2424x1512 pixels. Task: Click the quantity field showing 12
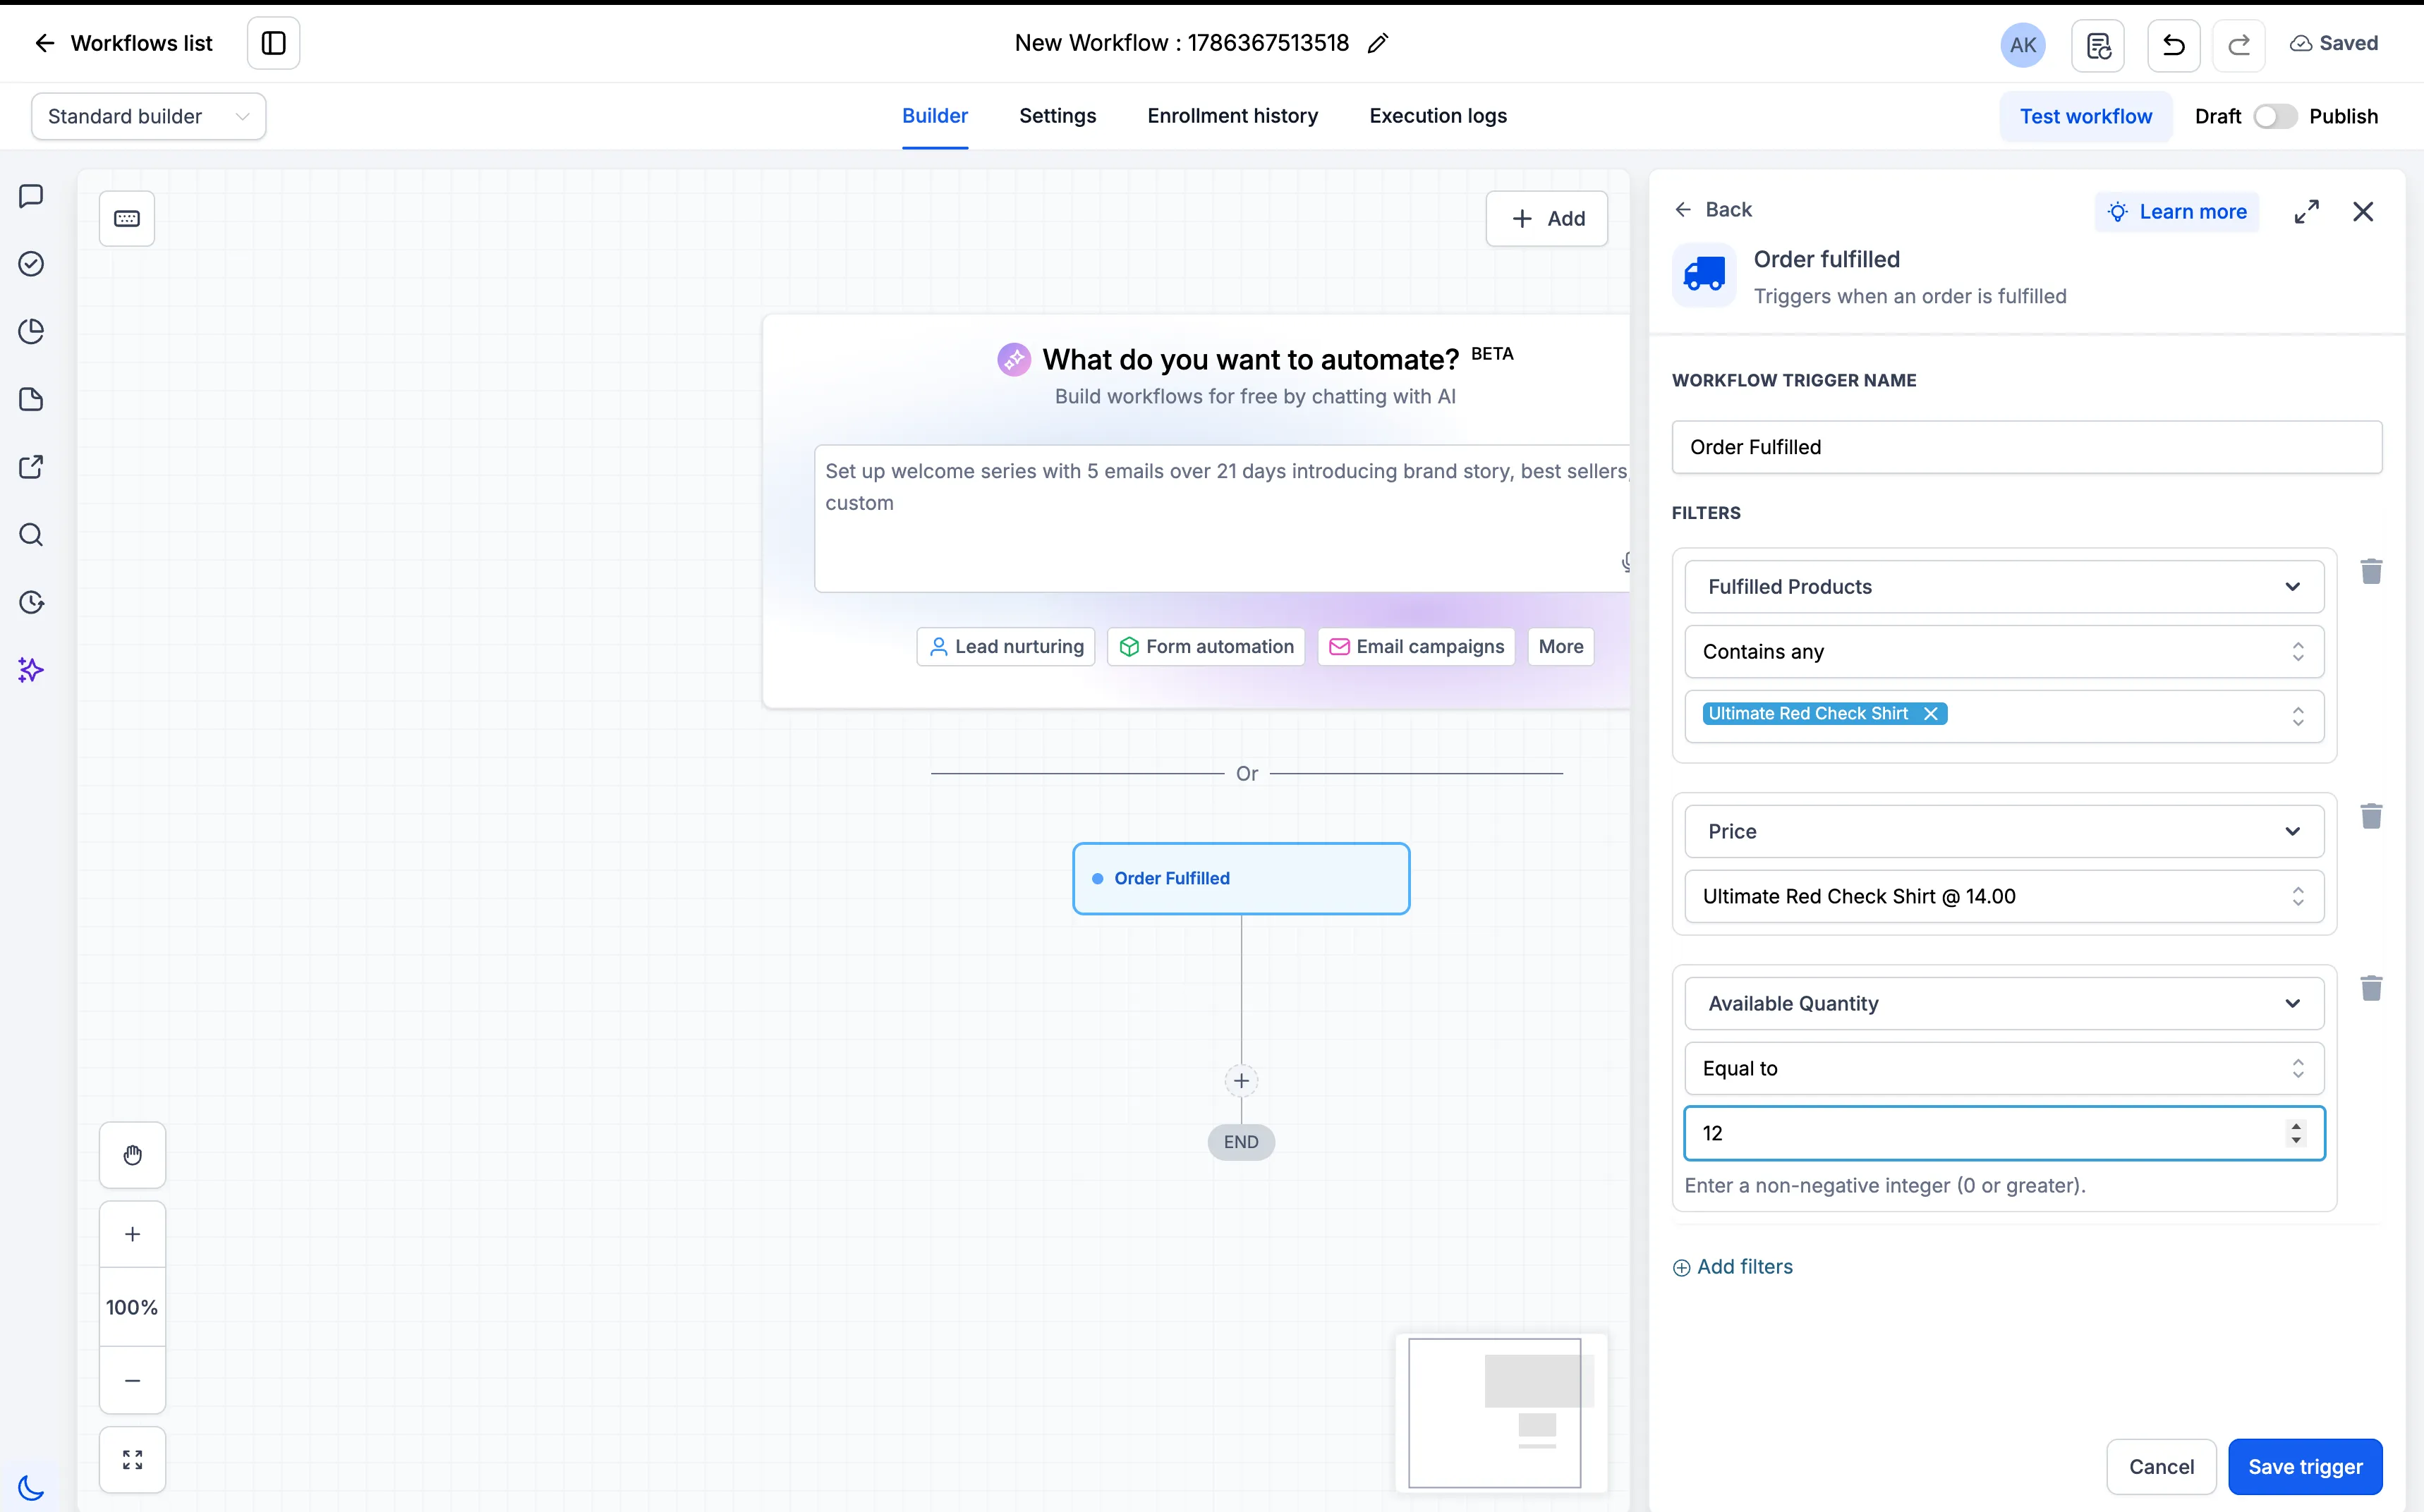pos(2004,1134)
